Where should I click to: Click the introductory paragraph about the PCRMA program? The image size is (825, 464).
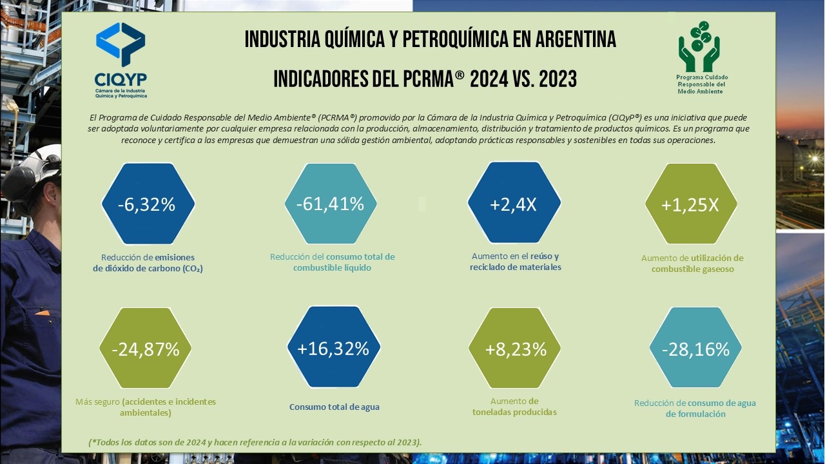(x=419, y=129)
